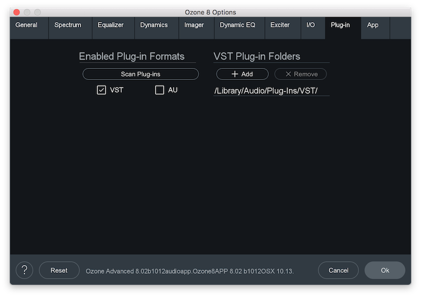Close the Ozone 8 Options window
Viewport: 421px width, 297px height.
coord(17,12)
